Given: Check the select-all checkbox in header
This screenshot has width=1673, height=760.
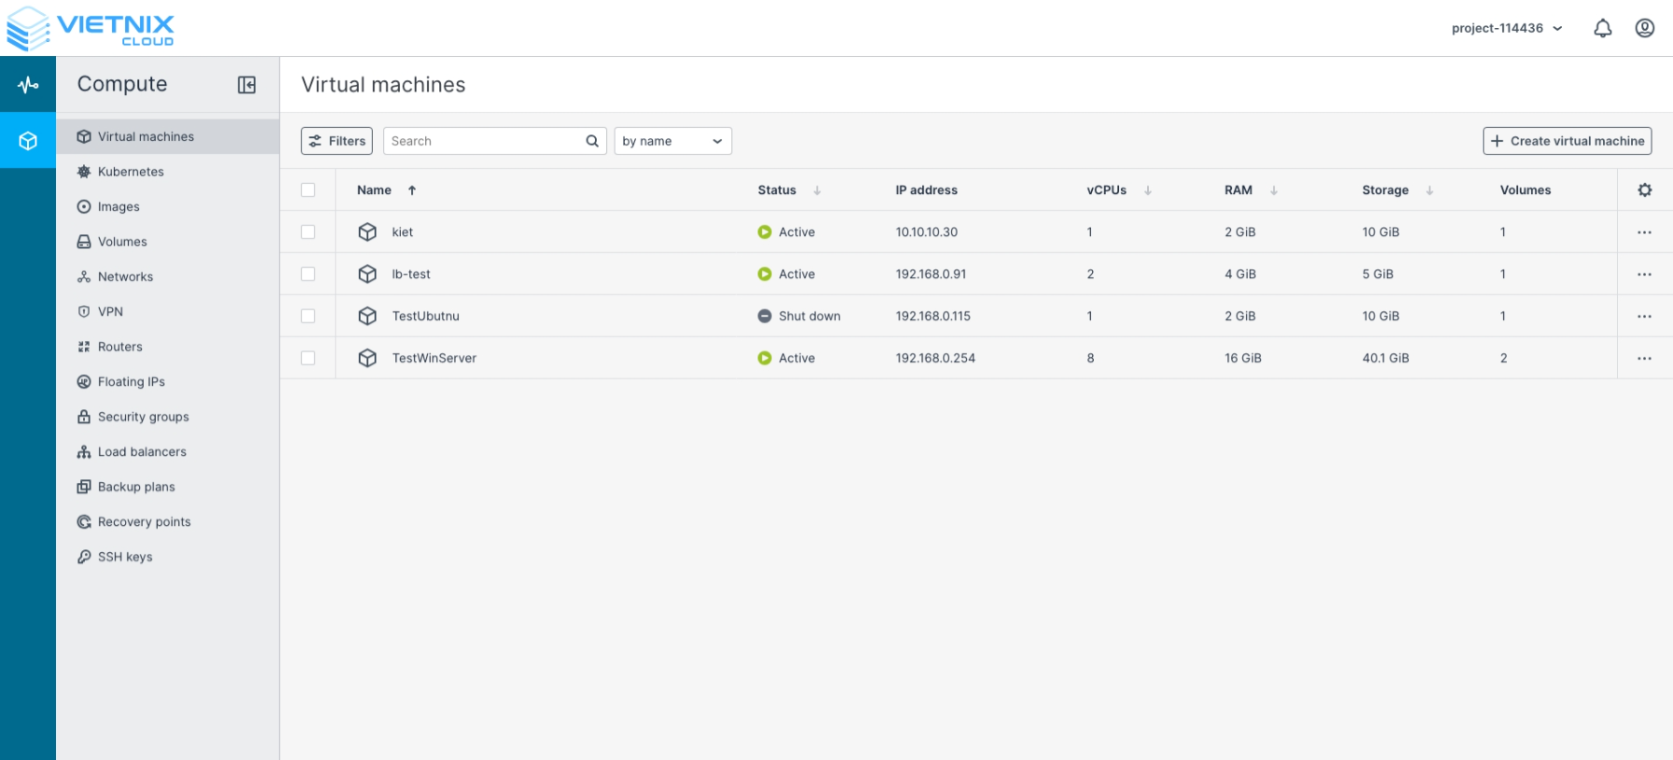Looking at the screenshot, I should [x=309, y=190].
